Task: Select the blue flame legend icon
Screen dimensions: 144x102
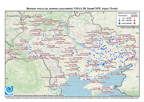Action: pyautogui.click(x=120, y=23)
